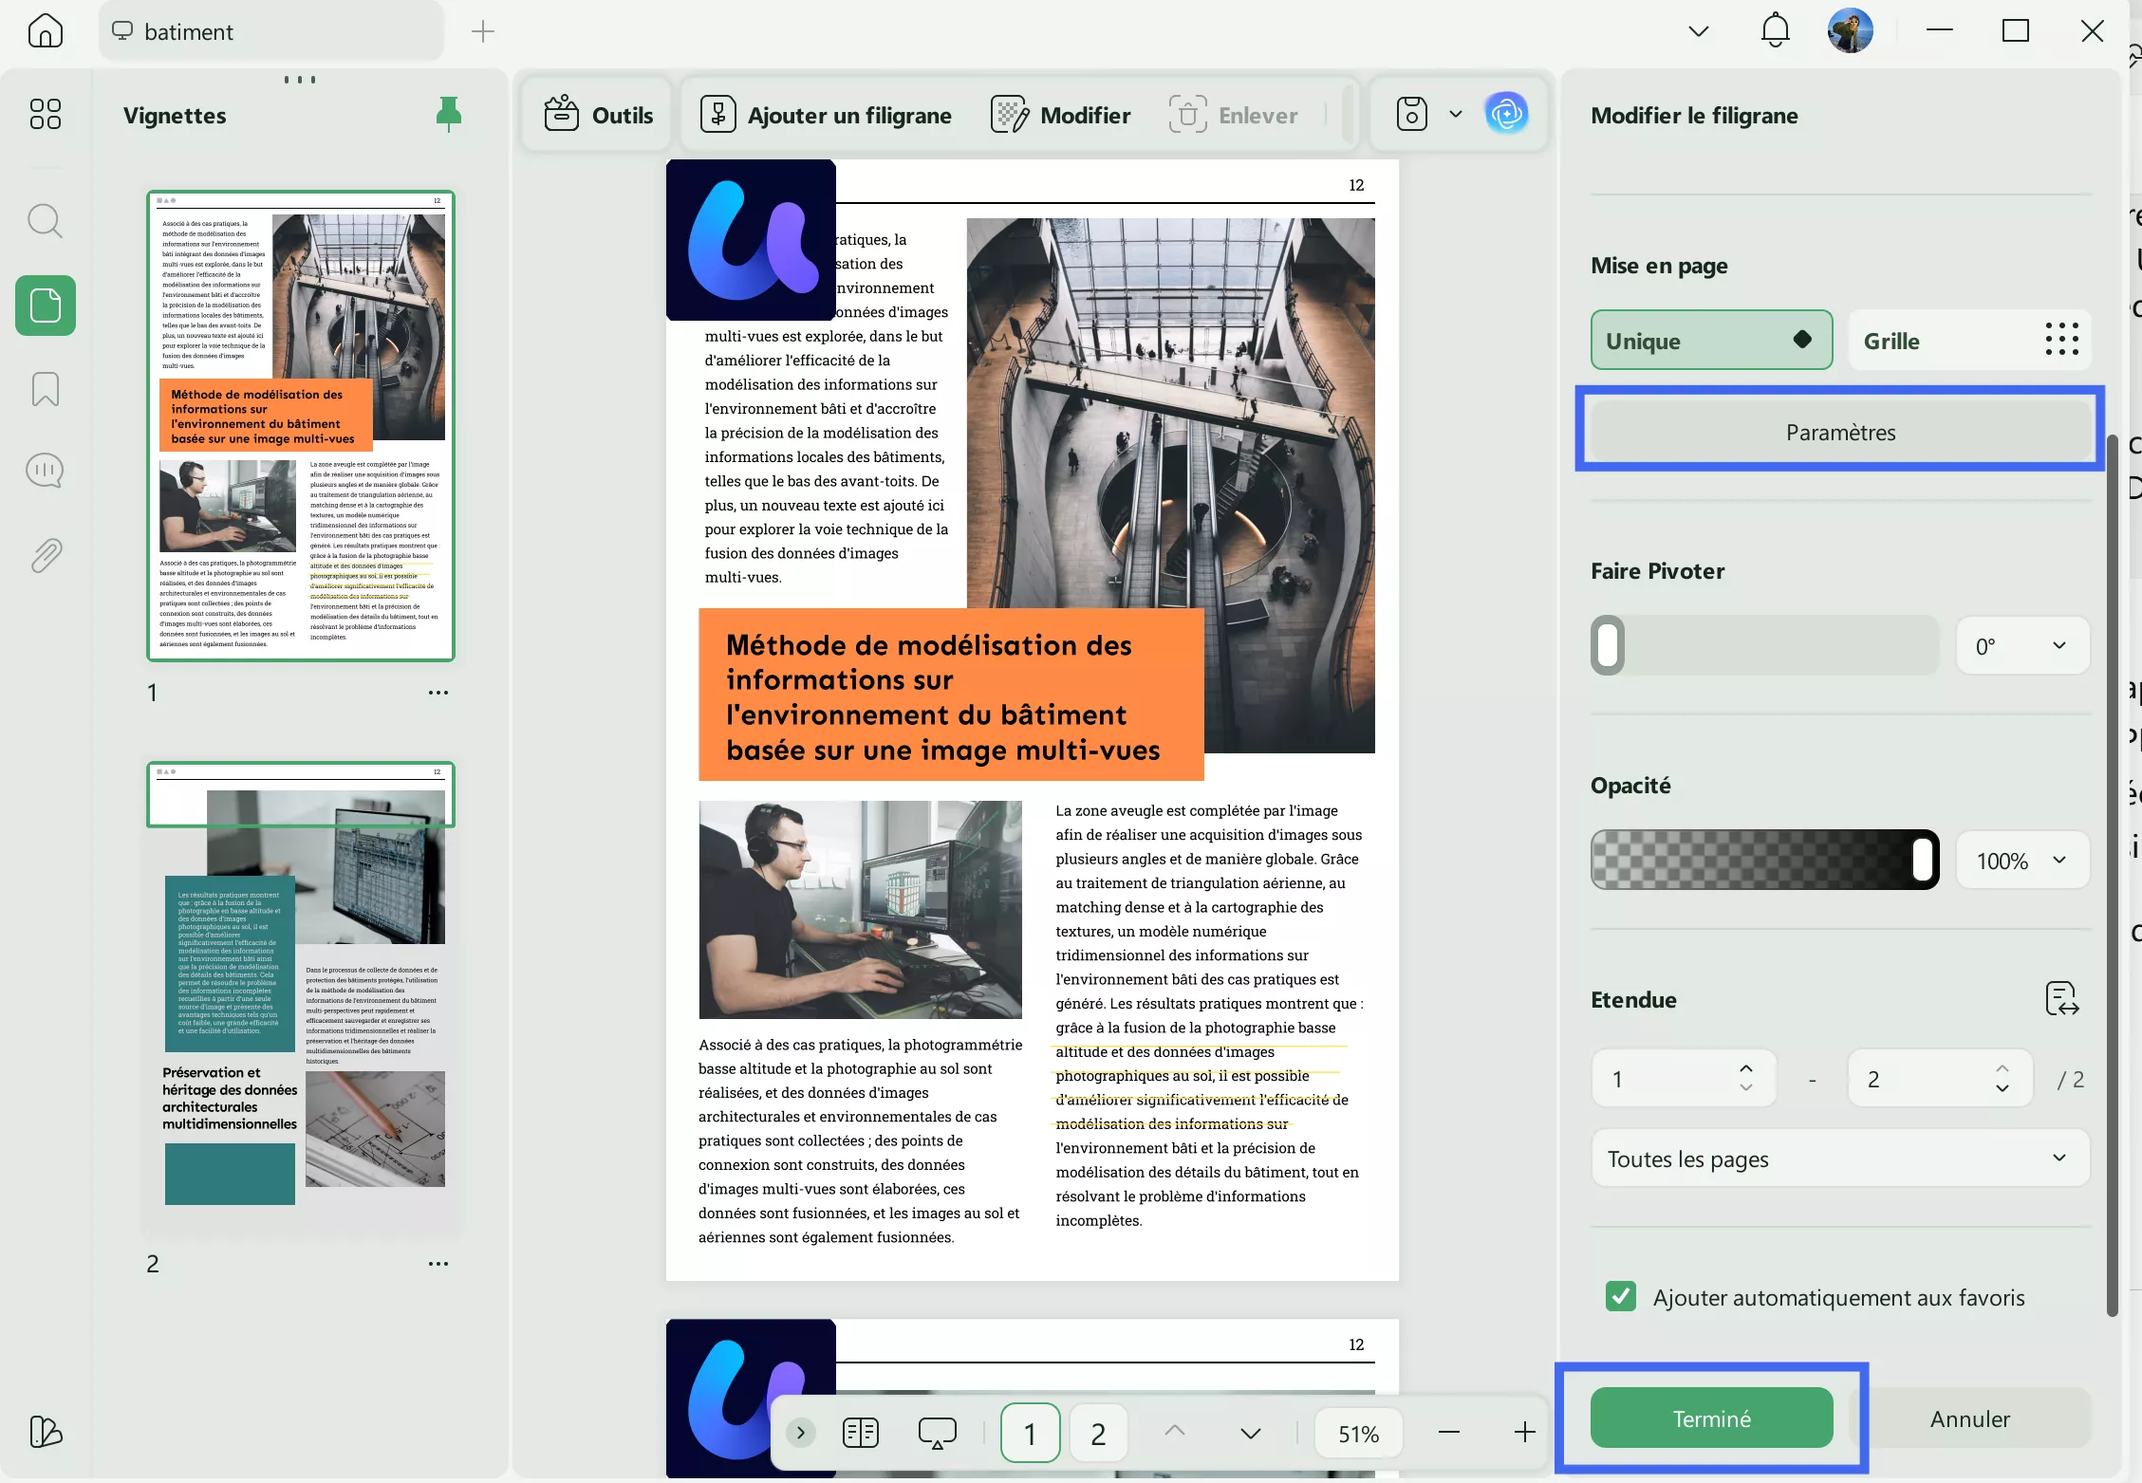This screenshot has height=1483, width=2142.
Task: Click Enlever to remove watermark
Action: [1232, 115]
